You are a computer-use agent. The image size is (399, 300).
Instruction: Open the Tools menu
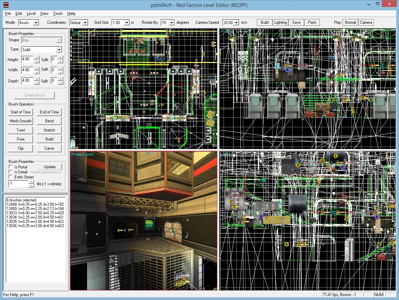[58, 14]
